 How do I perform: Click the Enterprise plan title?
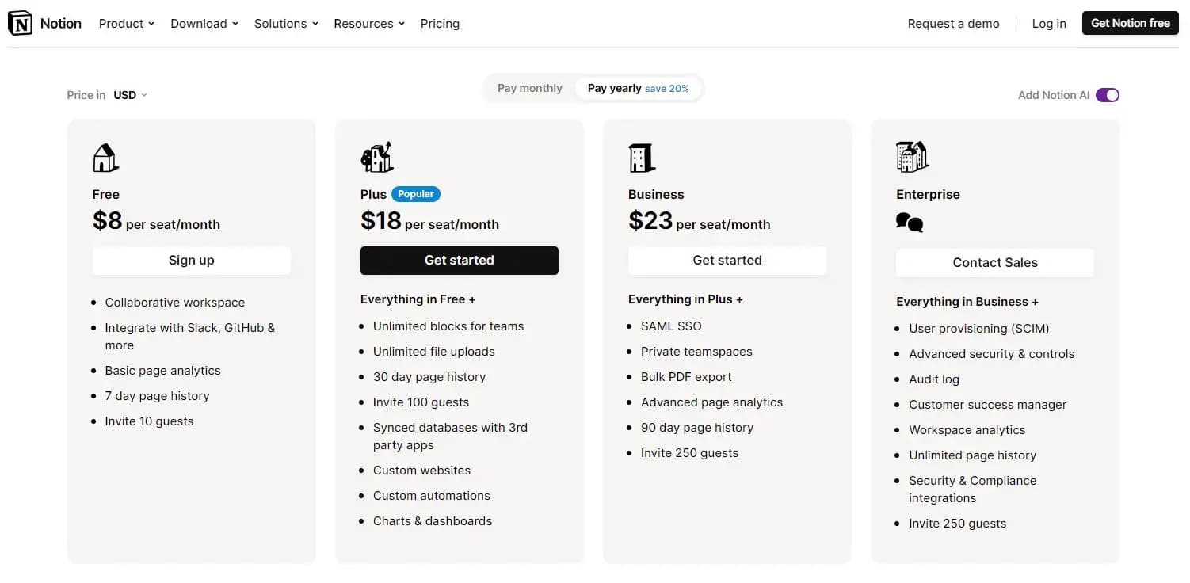click(x=928, y=195)
